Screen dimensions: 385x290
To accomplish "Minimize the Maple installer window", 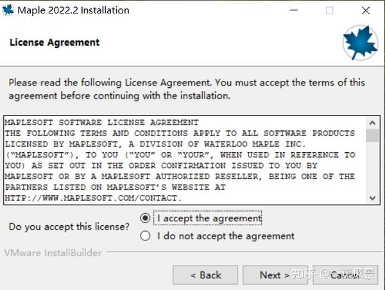I will [x=293, y=10].
